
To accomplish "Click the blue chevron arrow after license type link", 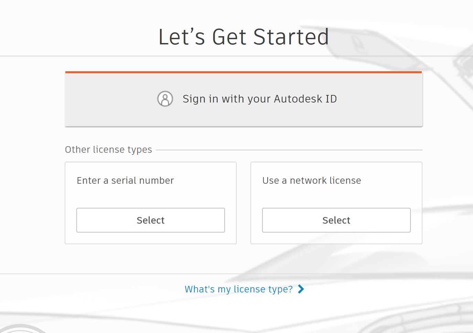I will [301, 289].
